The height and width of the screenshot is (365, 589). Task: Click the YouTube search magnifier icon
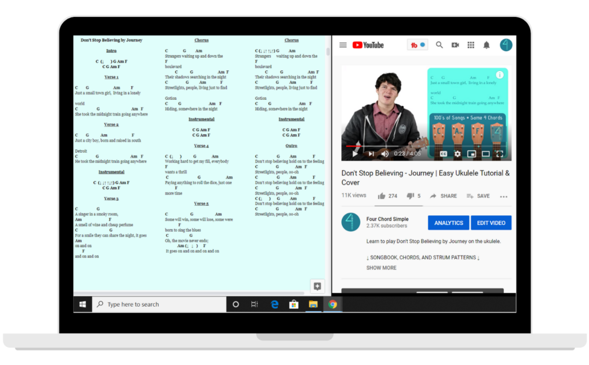pyautogui.click(x=439, y=45)
